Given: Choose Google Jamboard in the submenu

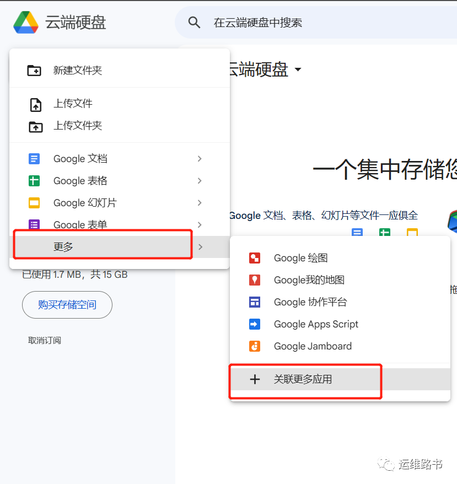Looking at the screenshot, I should coord(340,346).
